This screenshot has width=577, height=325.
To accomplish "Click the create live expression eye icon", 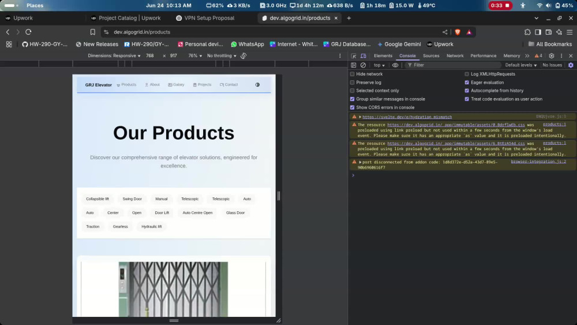I will click(x=395, y=65).
